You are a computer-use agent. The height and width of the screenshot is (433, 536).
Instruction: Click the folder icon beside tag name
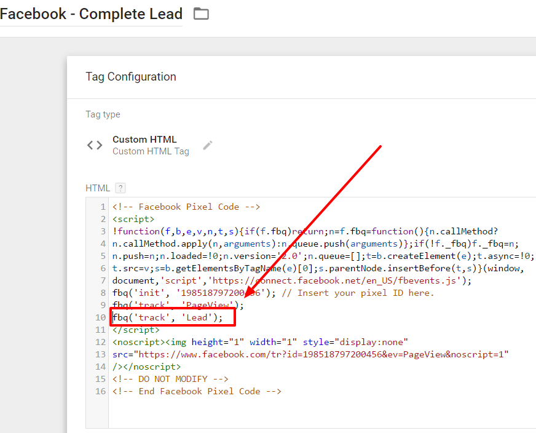[x=201, y=14]
